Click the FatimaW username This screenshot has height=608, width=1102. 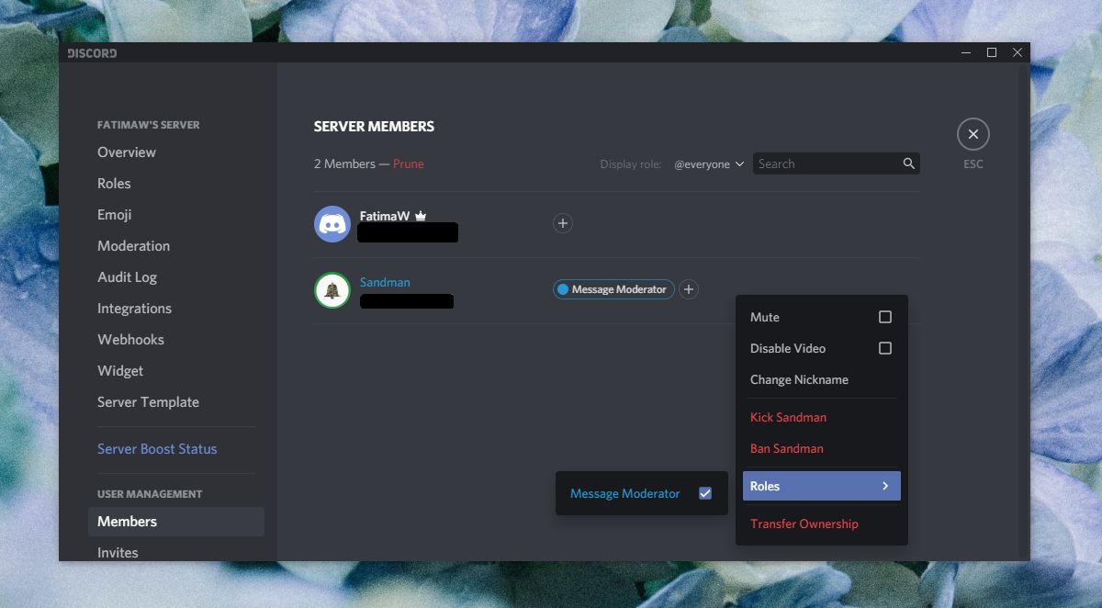pyautogui.click(x=384, y=217)
